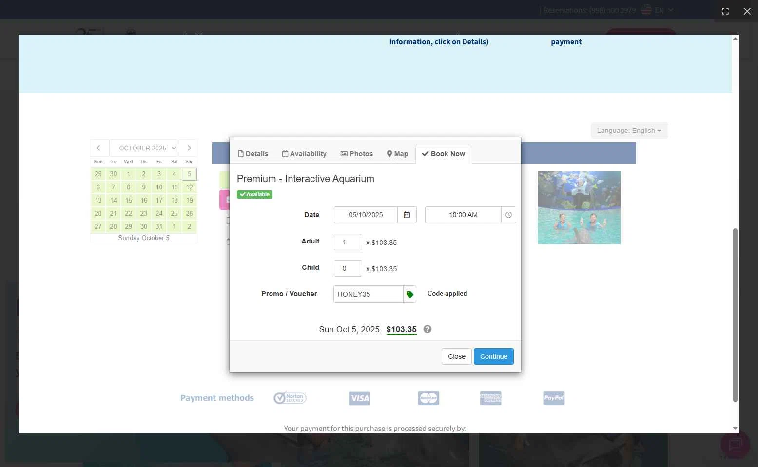Image resolution: width=758 pixels, height=467 pixels.
Task: Select October 24 in the calendar
Action: 159,213
